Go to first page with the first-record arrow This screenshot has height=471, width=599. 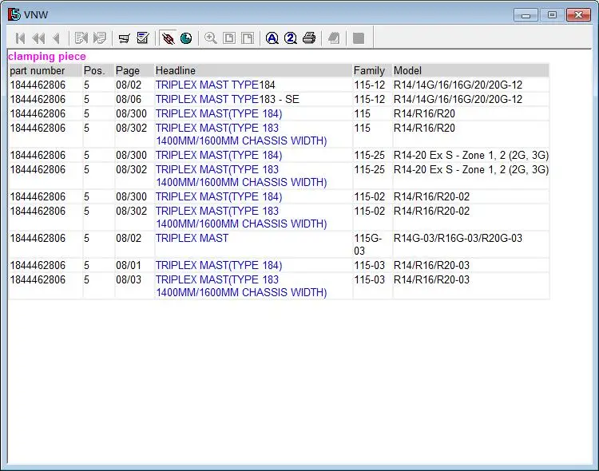pyautogui.click(x=21, y=38)
